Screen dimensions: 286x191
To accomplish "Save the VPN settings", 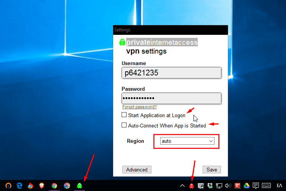I will click(x=212, y=170).
